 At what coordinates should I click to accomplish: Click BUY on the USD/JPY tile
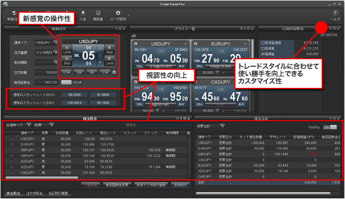click(x=182, y=66)
